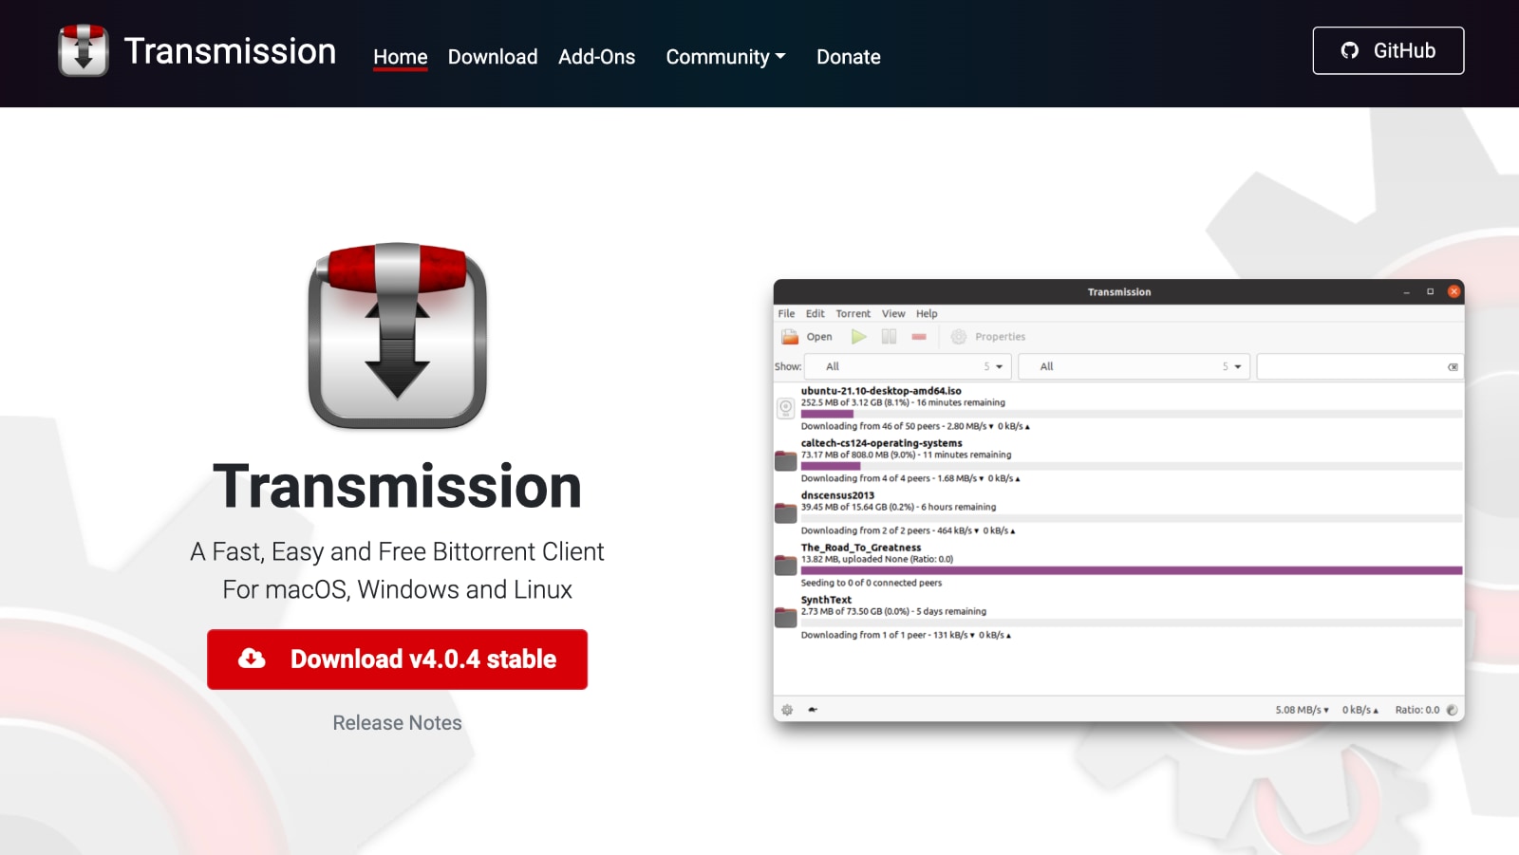
Task: Click The_Road_To_Greatness full progress bar
Action: tap(1132, 571)
